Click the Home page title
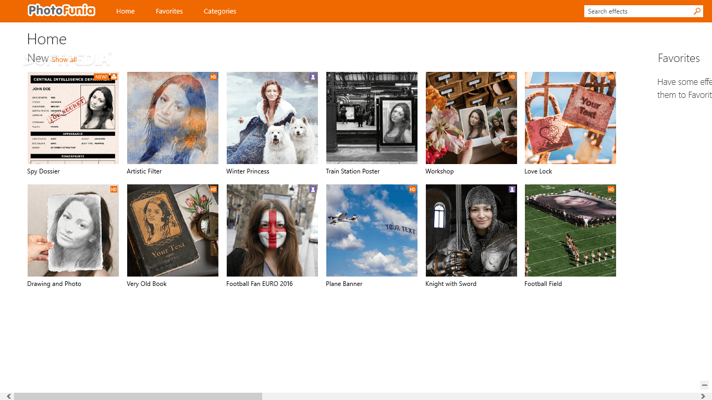 coord(47,40)
